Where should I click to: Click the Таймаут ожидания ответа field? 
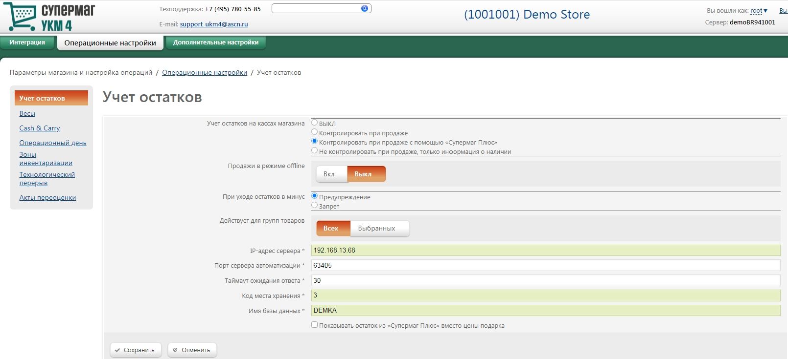(546, 280)
